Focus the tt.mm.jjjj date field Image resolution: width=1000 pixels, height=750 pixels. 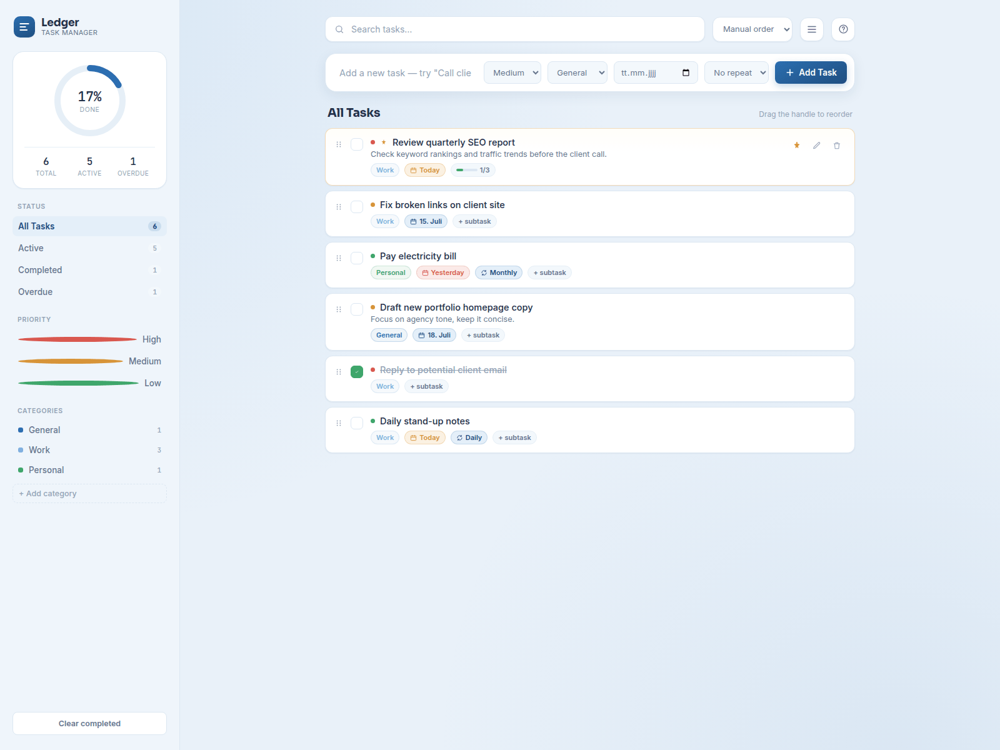[656, 72]
